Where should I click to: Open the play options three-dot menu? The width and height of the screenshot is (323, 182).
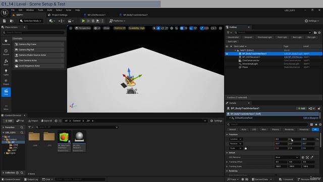pos(102,21)
